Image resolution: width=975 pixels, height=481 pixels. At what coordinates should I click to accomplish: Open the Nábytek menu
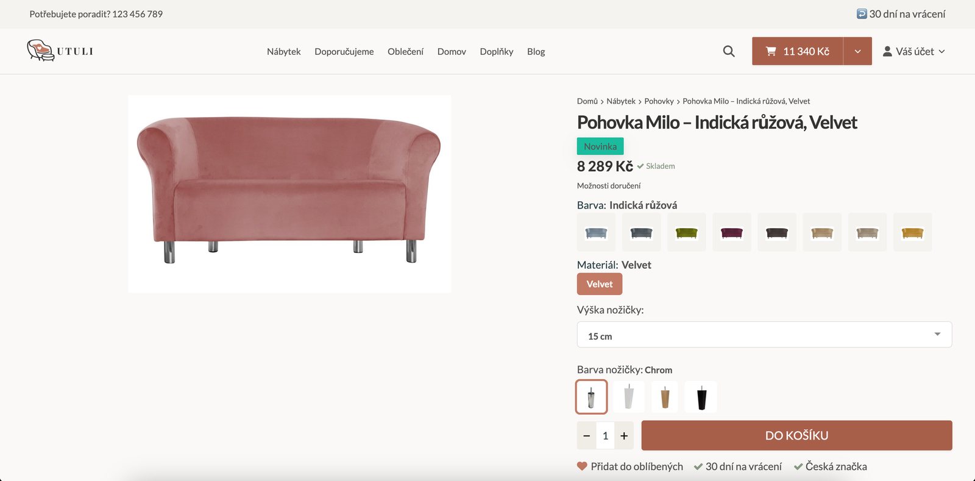click(283, 52)
